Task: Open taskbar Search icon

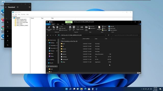Action: [70, 89]
